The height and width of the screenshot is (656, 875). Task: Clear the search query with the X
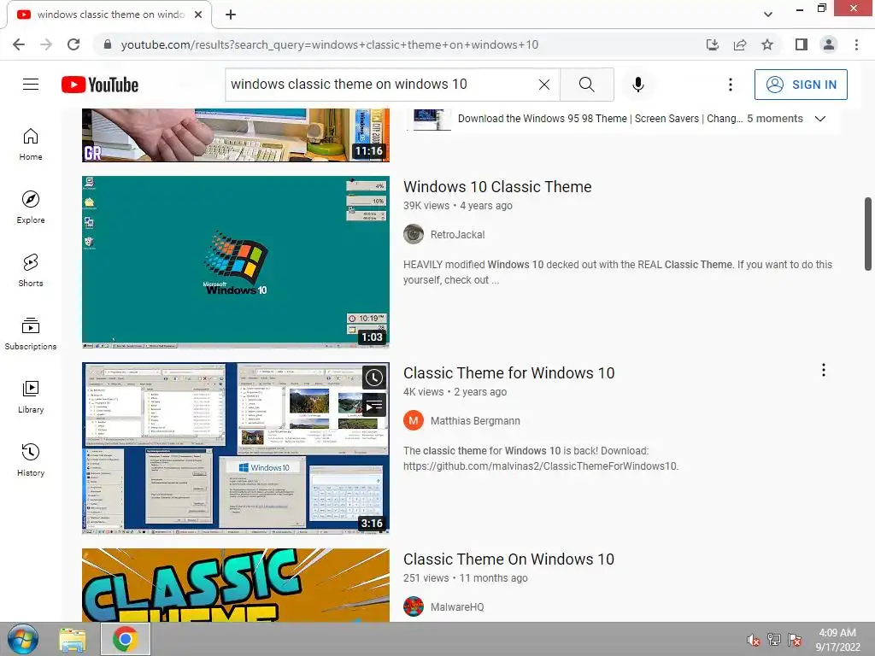click(544, 85)
